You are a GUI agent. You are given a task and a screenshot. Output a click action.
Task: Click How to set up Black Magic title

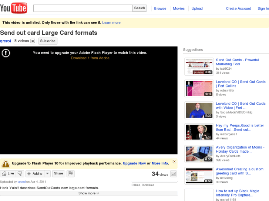[238, 193]
